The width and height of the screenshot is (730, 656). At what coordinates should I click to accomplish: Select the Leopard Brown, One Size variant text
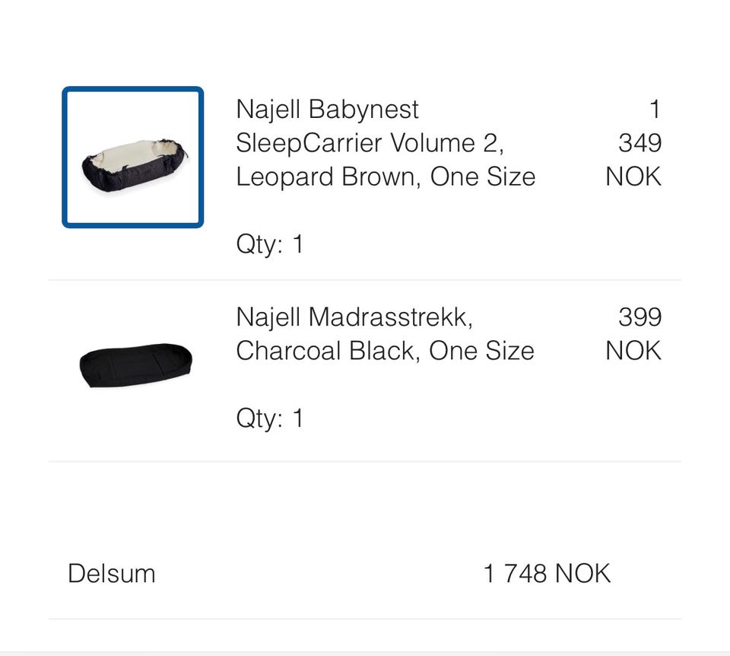tap(386, 177)
